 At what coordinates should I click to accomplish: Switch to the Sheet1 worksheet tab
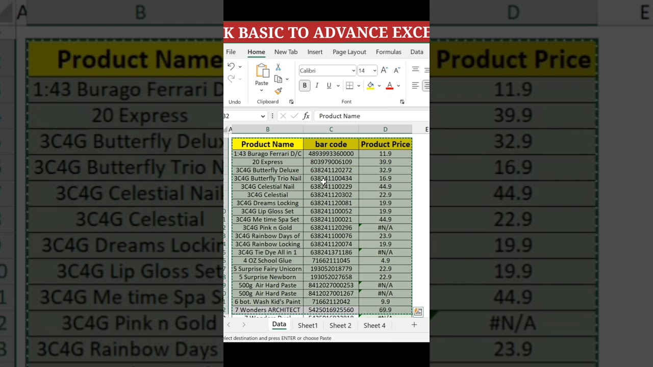point(308,325)
